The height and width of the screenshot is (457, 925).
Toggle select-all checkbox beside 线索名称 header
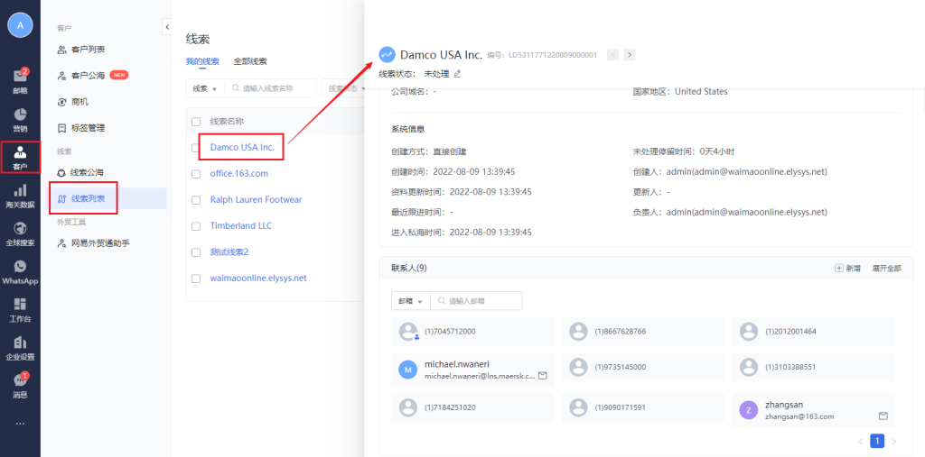click(x=196, y=121)
